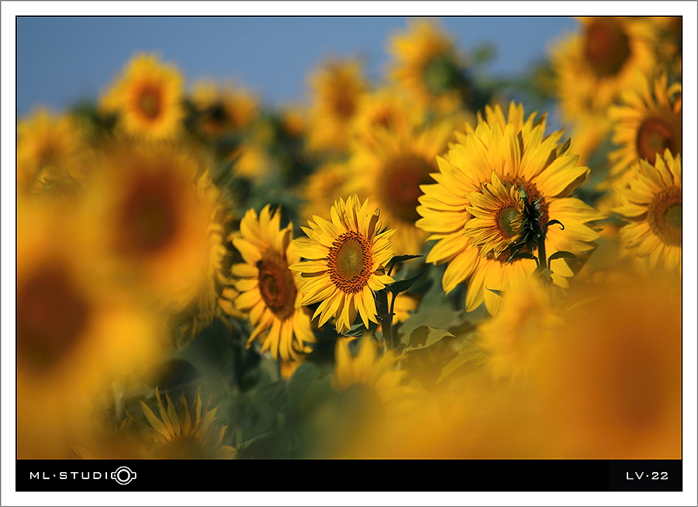The image size is (698, 507).
Task: Click the sunflower photograph
Action: click(349, 238)
